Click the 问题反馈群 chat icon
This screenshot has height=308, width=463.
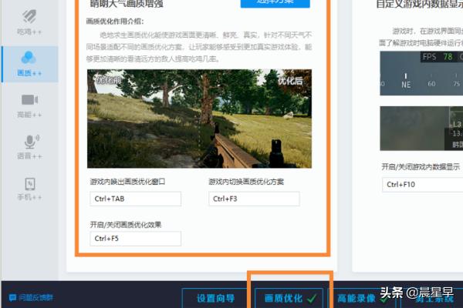tap(12, 298)
